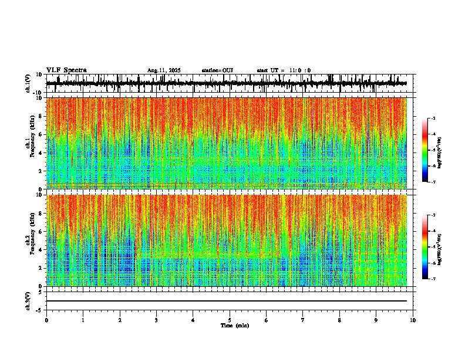Image resolution: width=465 pixels, height=359 pixels.
Task: Click the time axis tick label '1'
Action: 83,320
